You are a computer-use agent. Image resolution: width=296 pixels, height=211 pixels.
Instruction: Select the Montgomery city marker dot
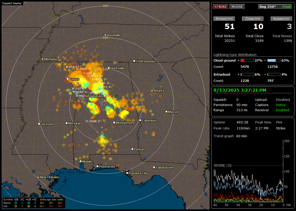coord(114,123)
